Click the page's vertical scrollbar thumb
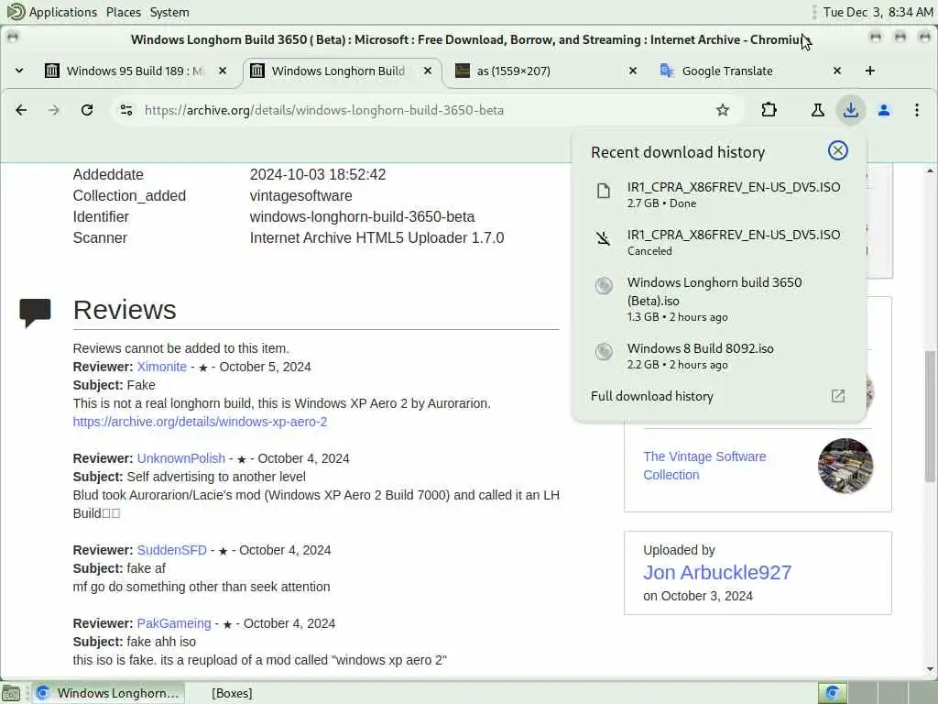The image size is (938, 704). pyautogui.click(x=931, y=415)
